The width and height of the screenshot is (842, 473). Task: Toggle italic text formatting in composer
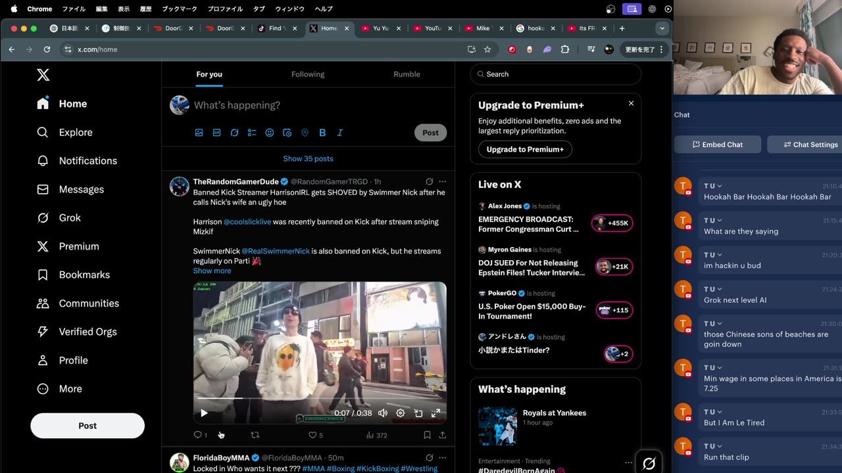tap(340, 133)
